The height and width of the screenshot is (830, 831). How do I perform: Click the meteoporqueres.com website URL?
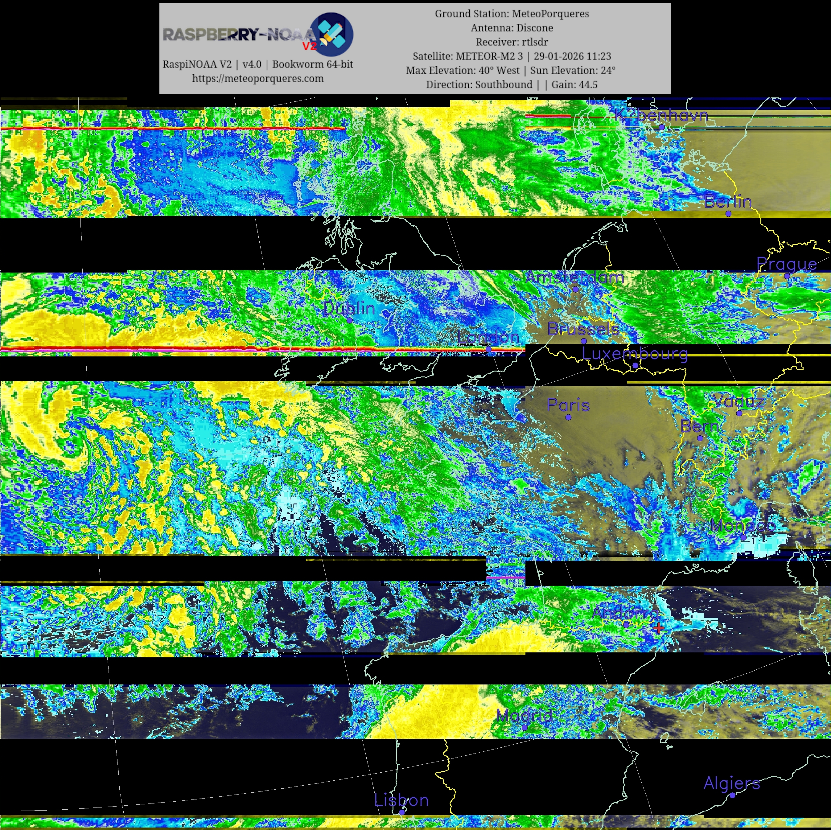tap(258, 78)
